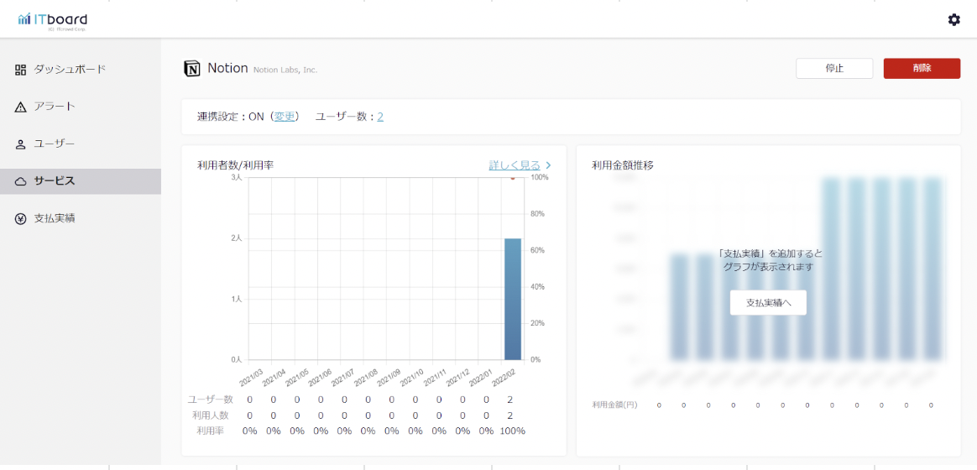The width and height of the screenshot is (977, 470).
Task: Click the user person icon
Action: coord(21,144)
